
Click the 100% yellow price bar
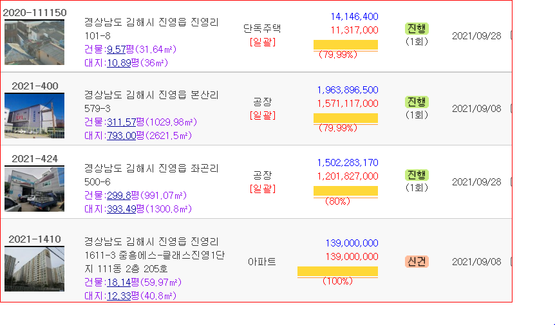[x=337, y=271]
